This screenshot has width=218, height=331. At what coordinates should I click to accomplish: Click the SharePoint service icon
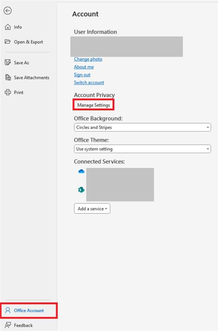pos(81,190)
